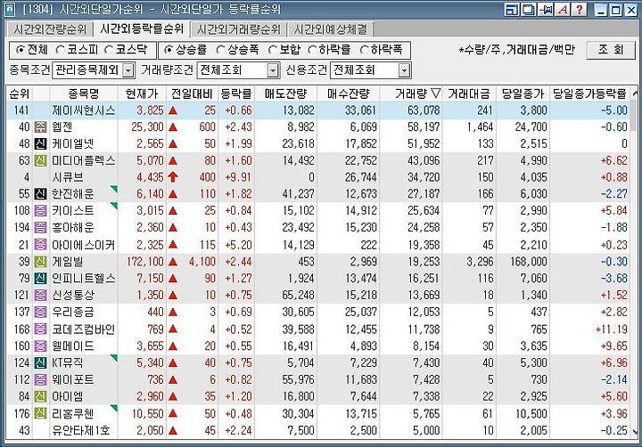This screenshot has width=642, height=447.
Task: Click the 매수잔량 column header
Action: click(348, 93)
